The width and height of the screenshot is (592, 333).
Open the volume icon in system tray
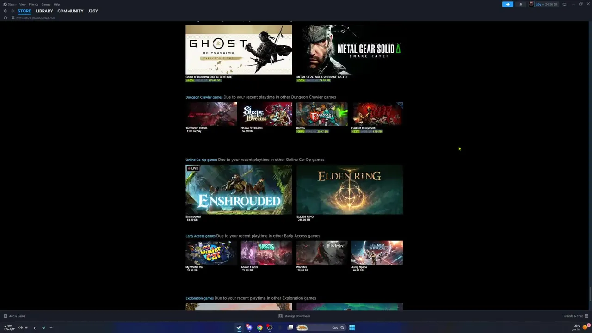click(x=20, y=327)
